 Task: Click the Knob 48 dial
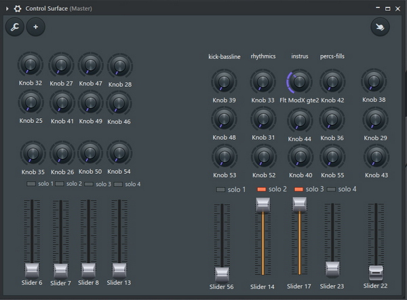pyautogui.click(x=224, y=119)
